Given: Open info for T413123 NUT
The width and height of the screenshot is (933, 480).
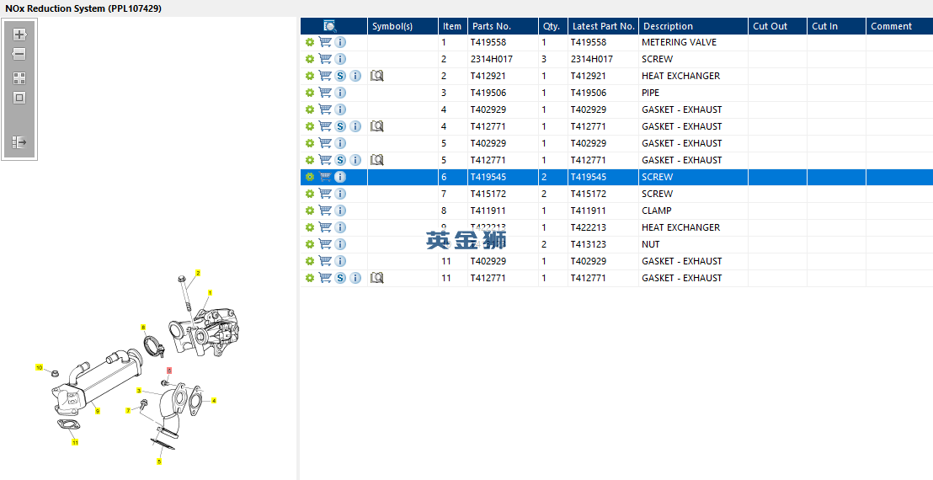Looking at the screenshot, I should point(339,244).
